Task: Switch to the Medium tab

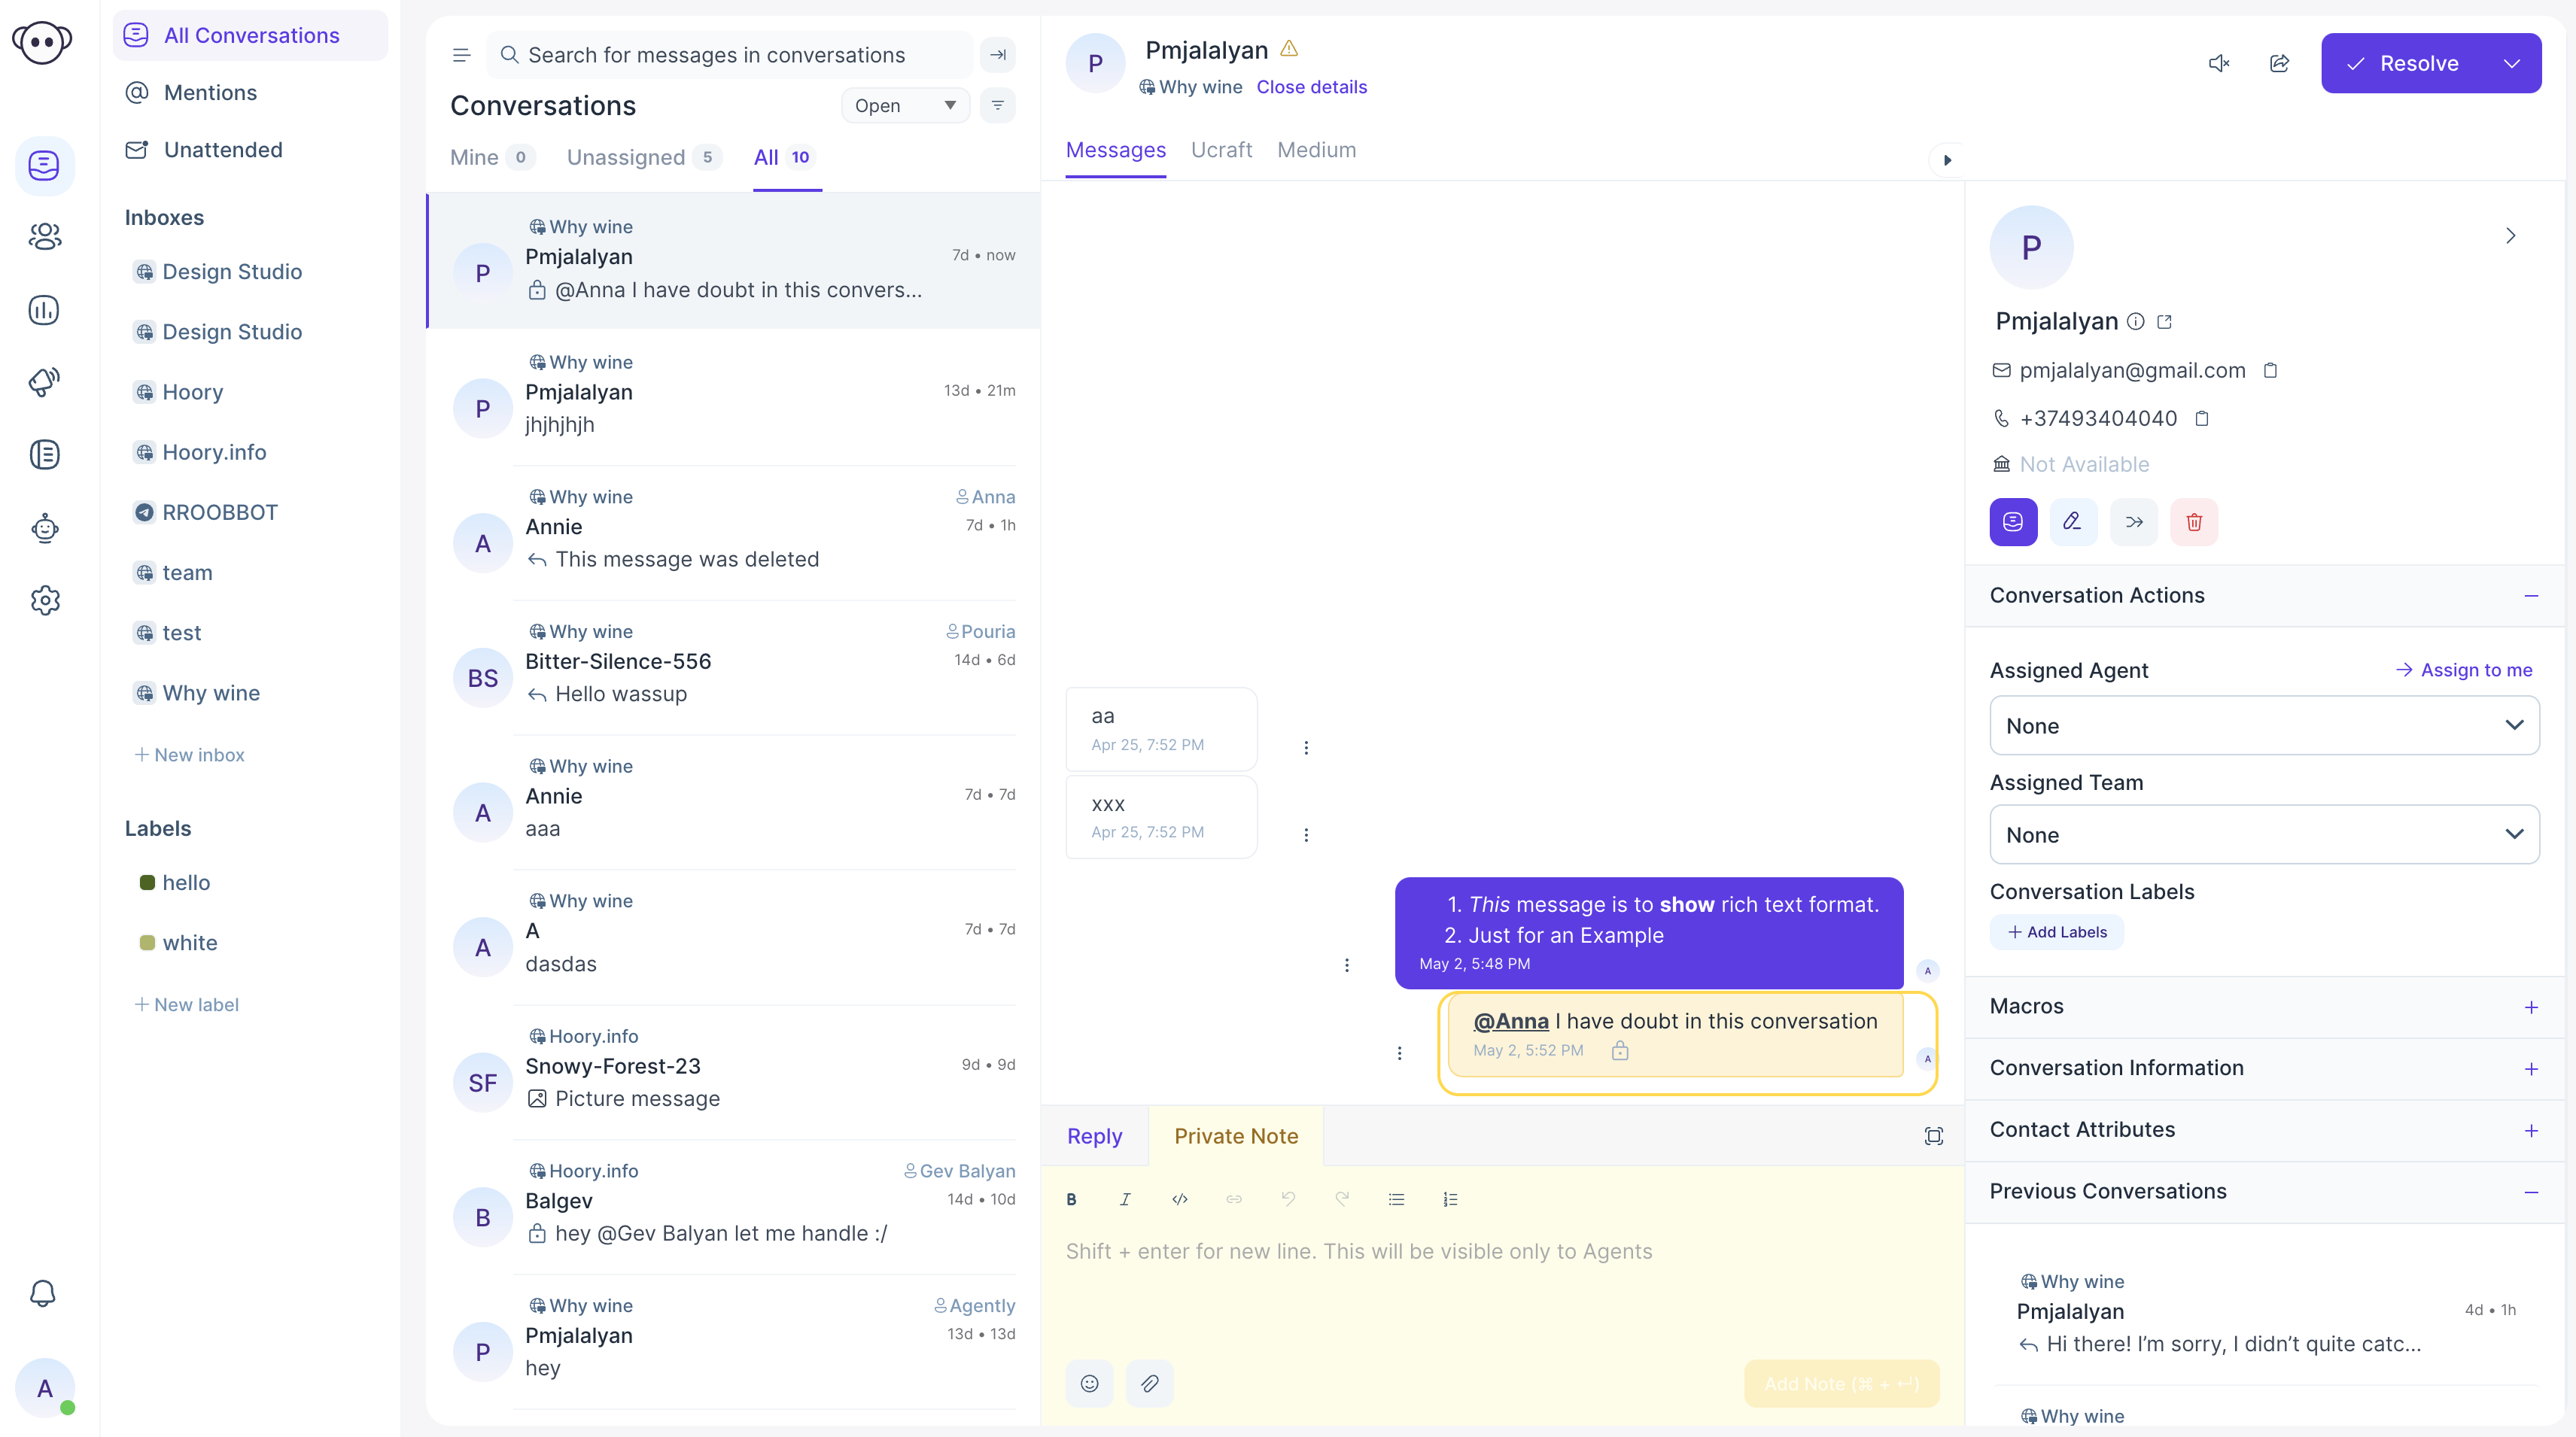Action: [x=1316, y=150]
